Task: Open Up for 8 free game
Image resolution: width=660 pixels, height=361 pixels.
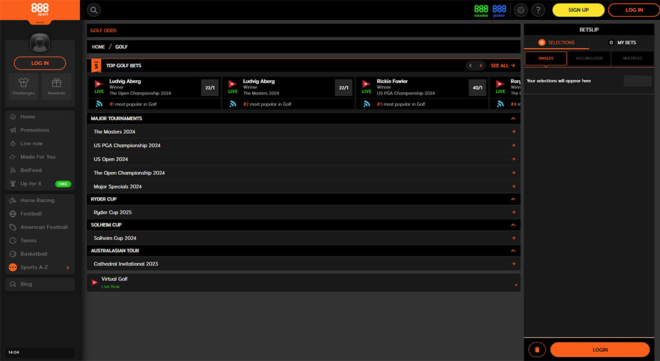Action: pos(40,184)
